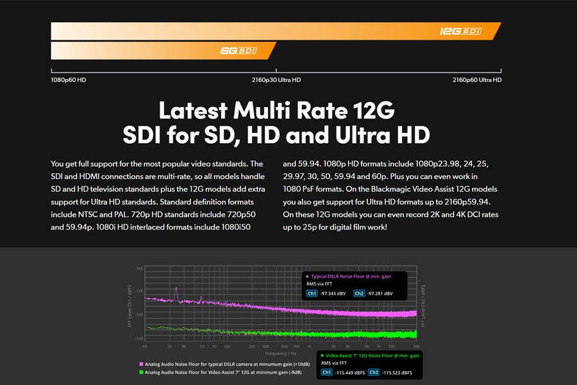Click the '1080p60 HD' scale label
The width and height of the screenshot is (577, 385).
(x=69, y=80)
